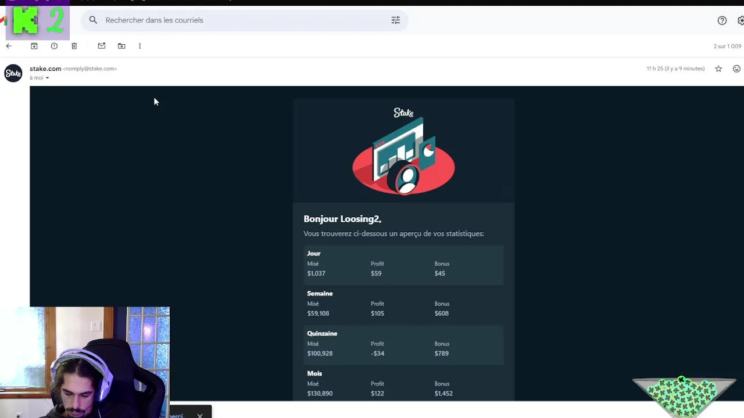Open the help question mark icon
Viewport: 744px width, 418px height.
pyautogui.click(x=722, y=20)
